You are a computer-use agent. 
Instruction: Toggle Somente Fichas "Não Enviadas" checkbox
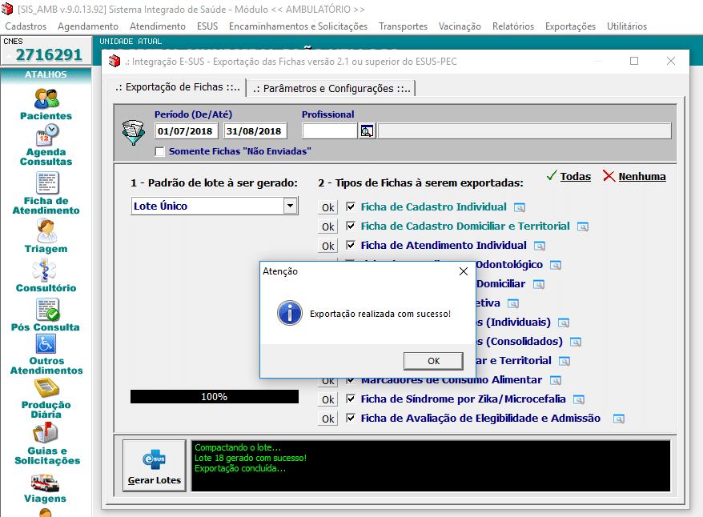tap(160, 151)
